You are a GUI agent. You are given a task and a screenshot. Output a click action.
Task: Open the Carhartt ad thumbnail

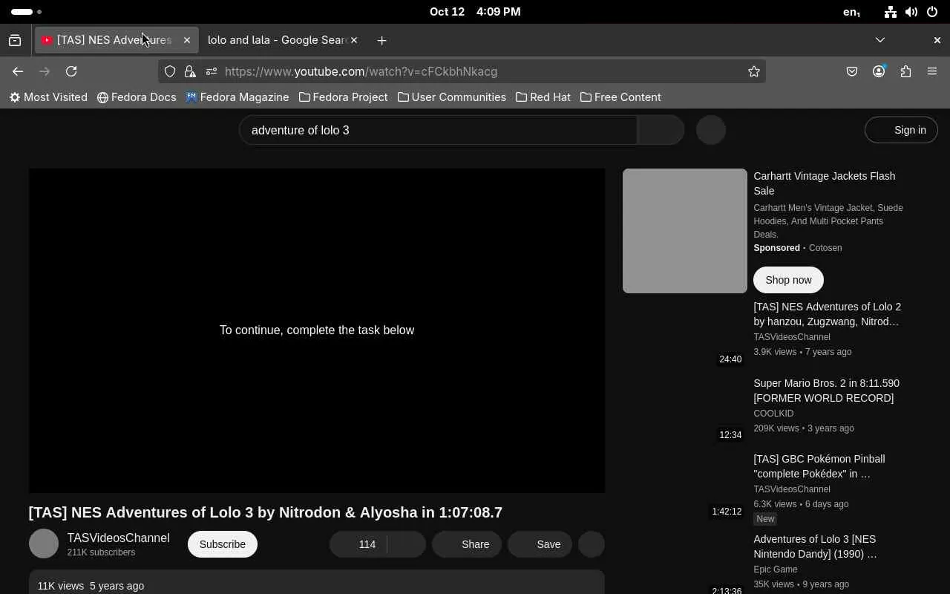(x=685, y=231)
